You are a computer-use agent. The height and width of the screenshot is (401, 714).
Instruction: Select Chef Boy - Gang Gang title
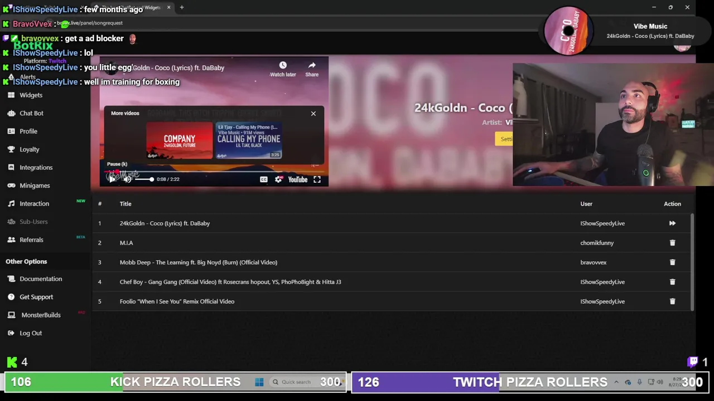[230, 282]
